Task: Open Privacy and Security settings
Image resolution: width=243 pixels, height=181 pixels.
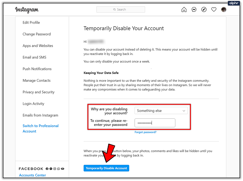Action: click(39, 92)
